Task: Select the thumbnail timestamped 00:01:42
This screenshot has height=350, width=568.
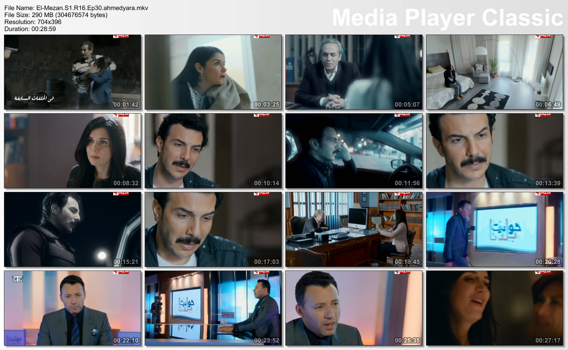Action: pyautogui.click(x=73, y=72)
